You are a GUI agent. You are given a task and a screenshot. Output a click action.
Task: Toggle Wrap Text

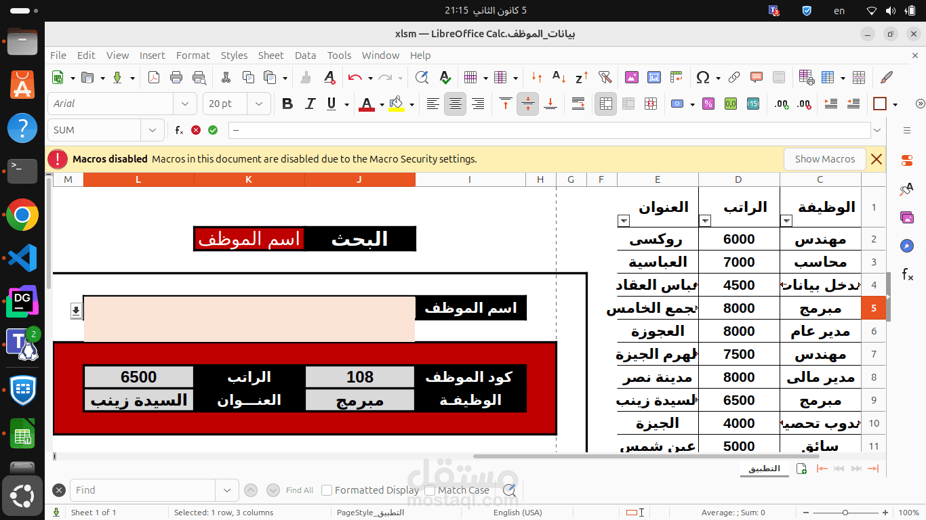tap(578, 104)
